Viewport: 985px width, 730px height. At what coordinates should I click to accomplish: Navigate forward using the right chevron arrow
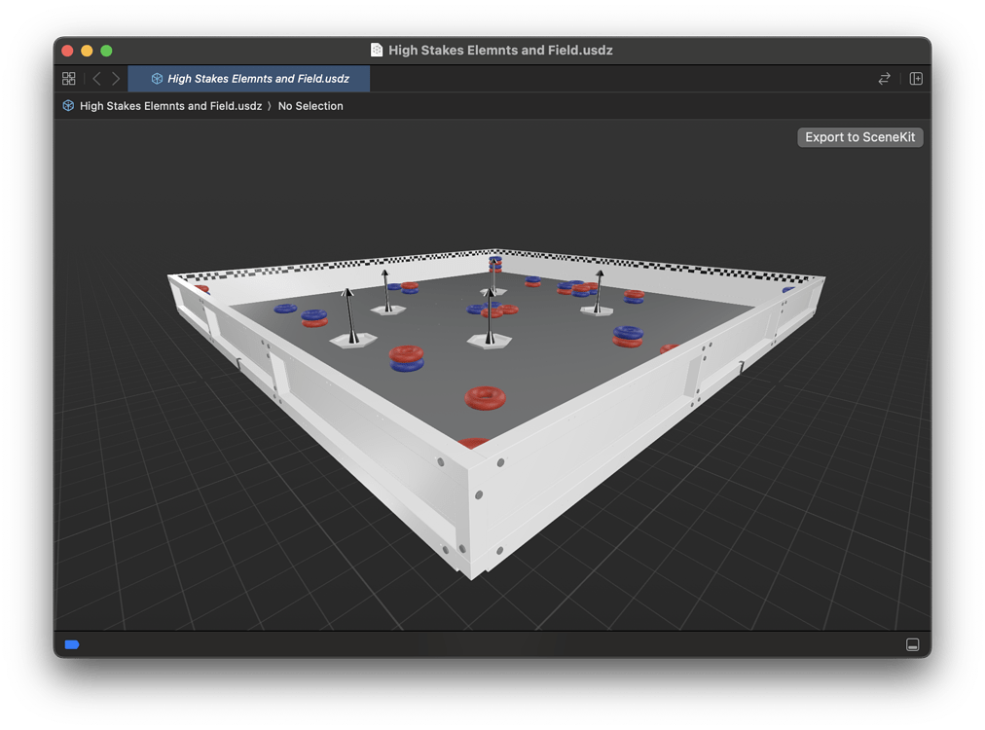pyautogui.click(x=117, y=79)
